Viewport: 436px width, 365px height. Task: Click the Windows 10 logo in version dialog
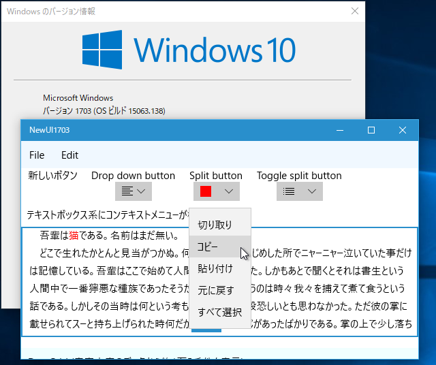tap(189, 50)
